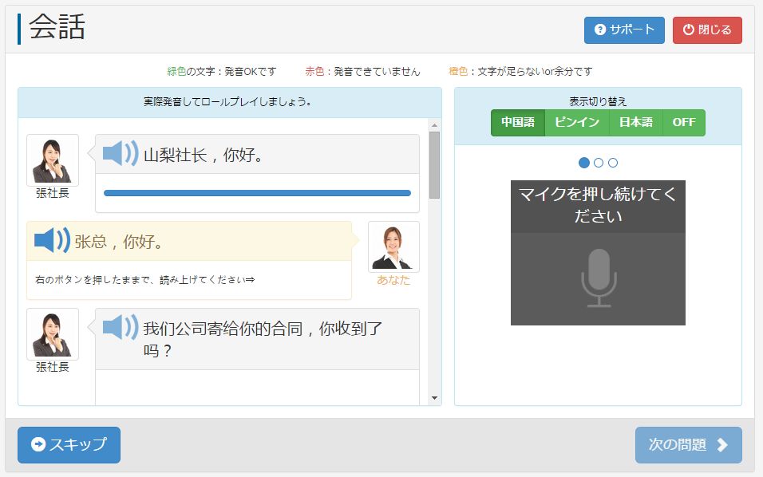Click the conversation scrollbar down arrow
Viewport: 763px width, 477px height.
coord(434,398)
